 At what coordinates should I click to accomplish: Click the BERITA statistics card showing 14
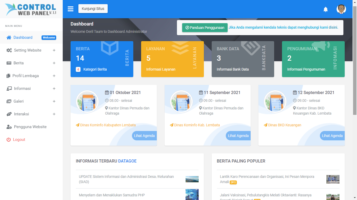pos(102,59)
